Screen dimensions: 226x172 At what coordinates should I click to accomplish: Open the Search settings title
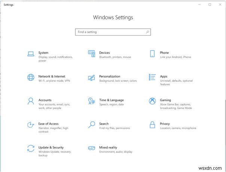pos(104,124)
